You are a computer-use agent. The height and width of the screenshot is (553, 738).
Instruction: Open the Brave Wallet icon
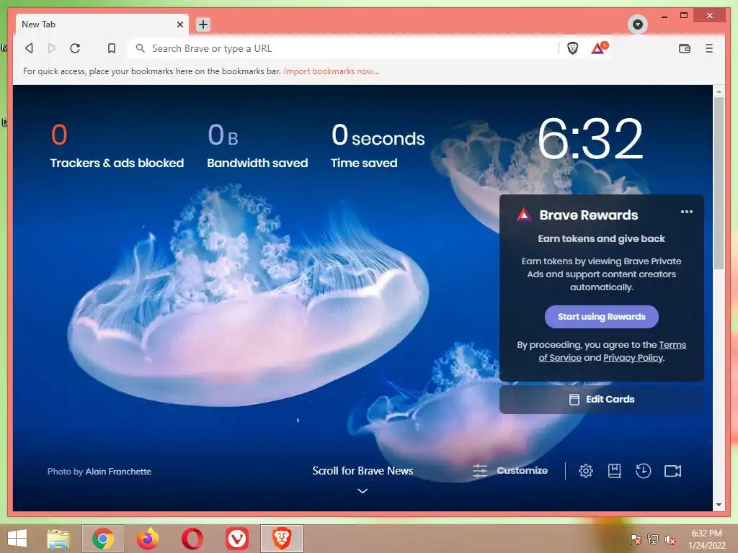[685, 48]
